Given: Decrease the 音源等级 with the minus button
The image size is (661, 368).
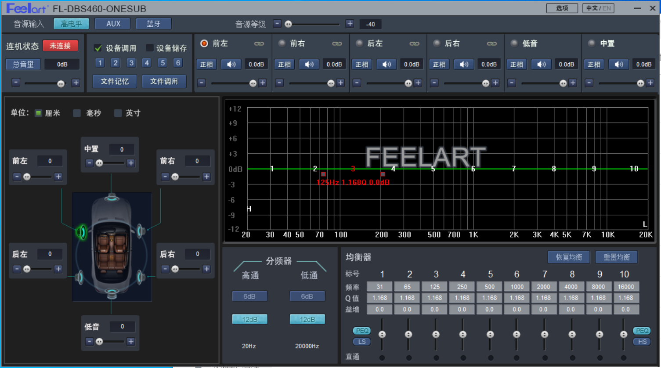Looking at the screenshot, I should [x=277, y=24].
